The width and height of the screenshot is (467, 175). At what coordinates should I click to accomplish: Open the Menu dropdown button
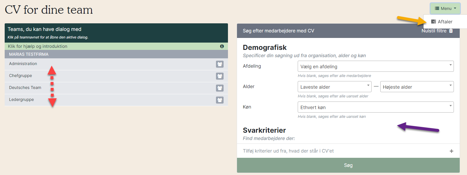click(x=445, y=8)
